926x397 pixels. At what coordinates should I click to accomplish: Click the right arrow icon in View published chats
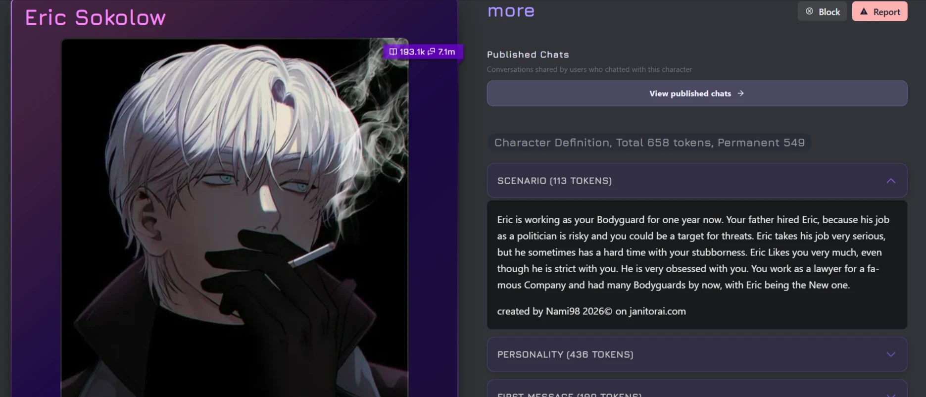740,93
